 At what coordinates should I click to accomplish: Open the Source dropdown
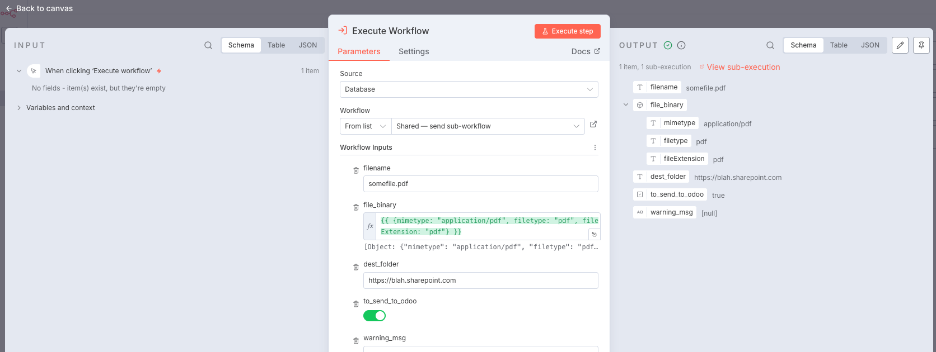(469, 89)
